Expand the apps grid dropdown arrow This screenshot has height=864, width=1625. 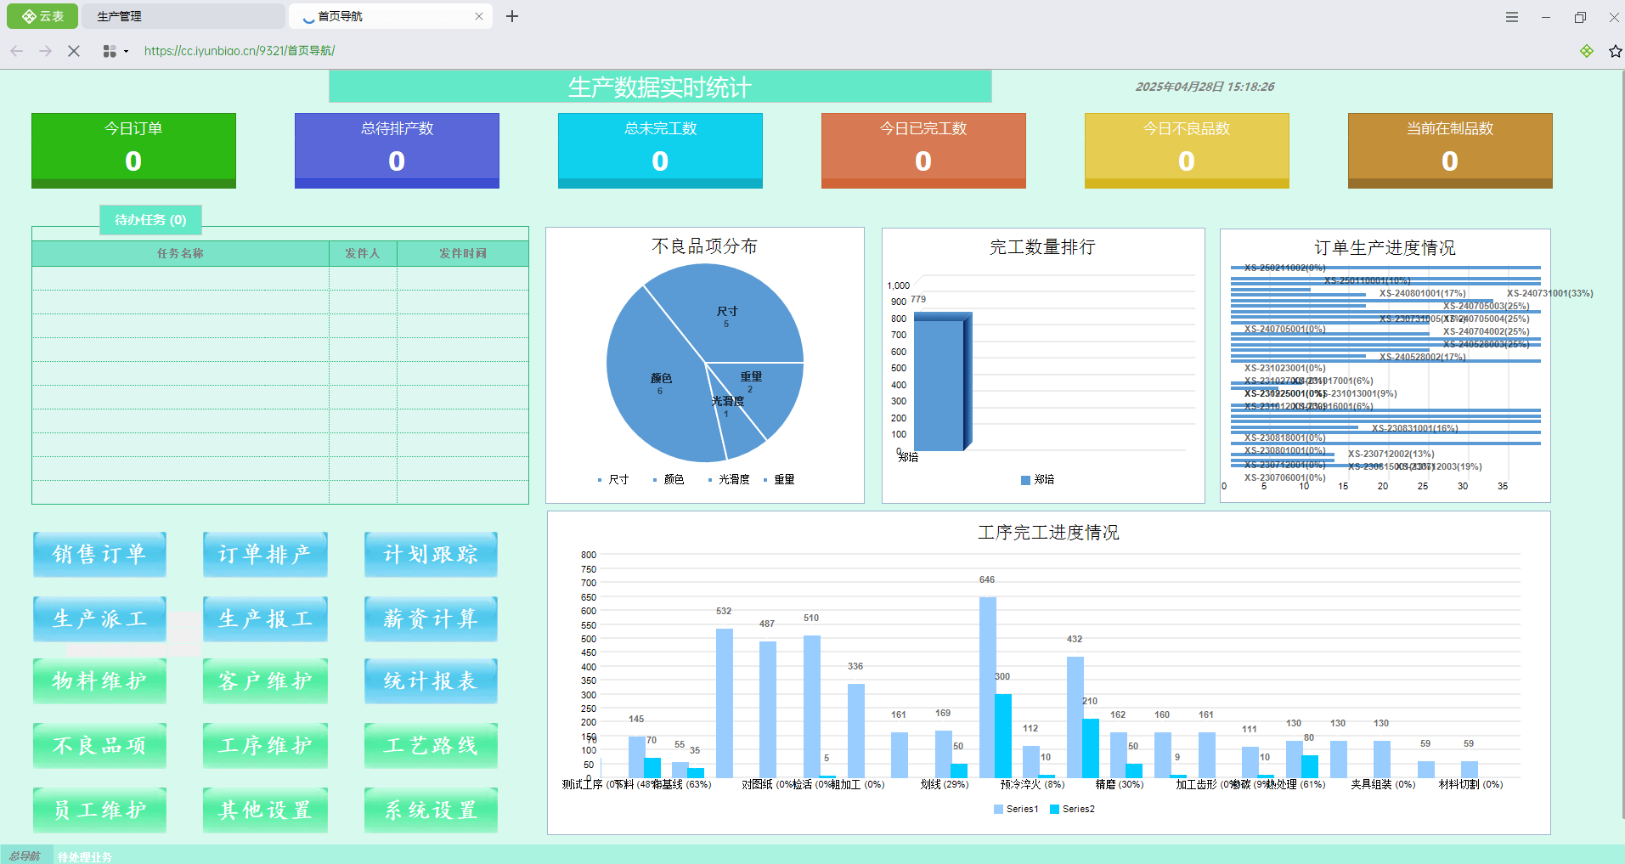(x=126, y=52)
